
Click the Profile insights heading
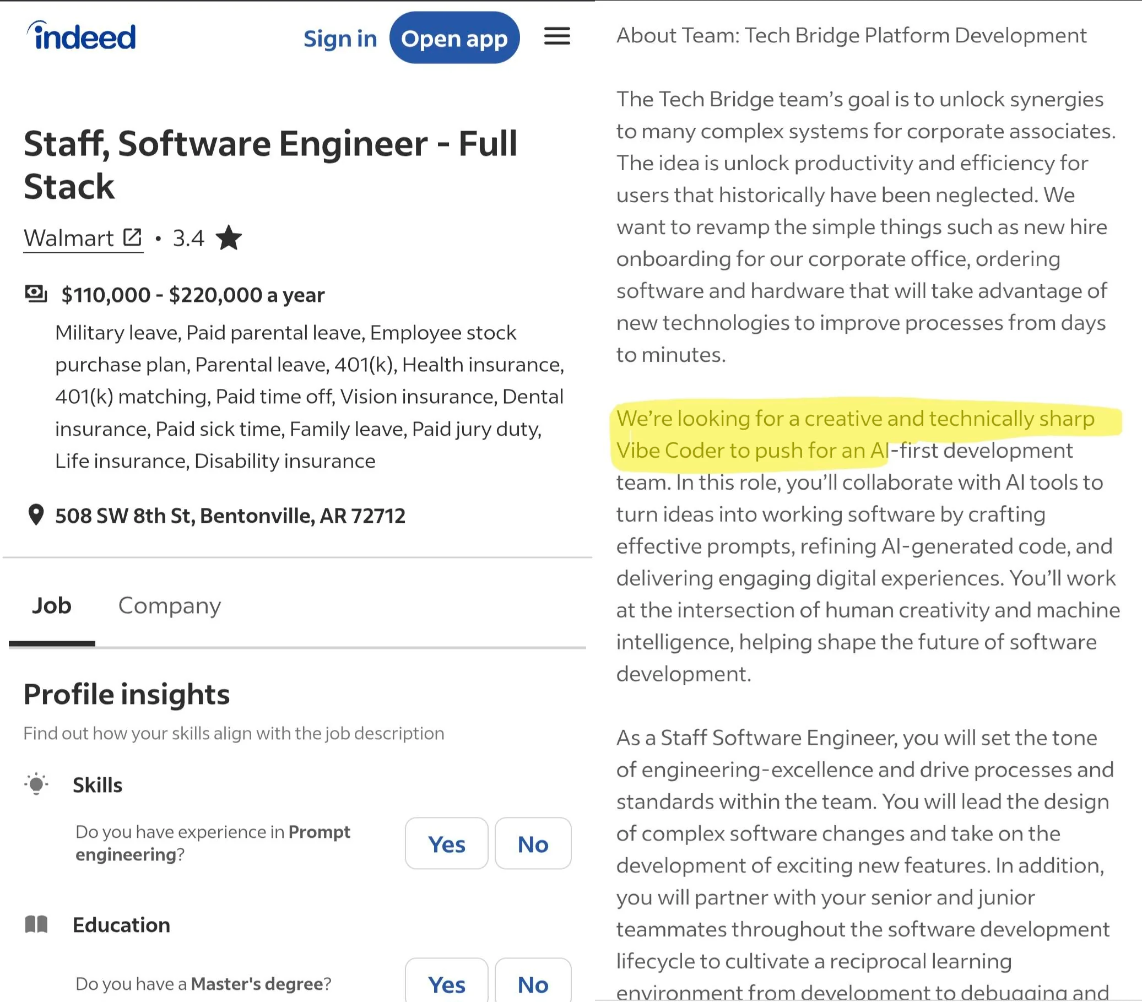pos(127,694)
